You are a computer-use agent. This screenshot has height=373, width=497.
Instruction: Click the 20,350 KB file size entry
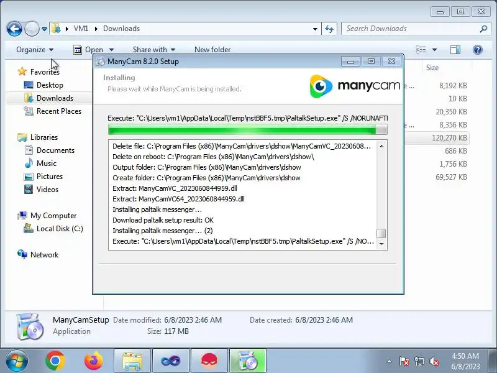[452, 112]
